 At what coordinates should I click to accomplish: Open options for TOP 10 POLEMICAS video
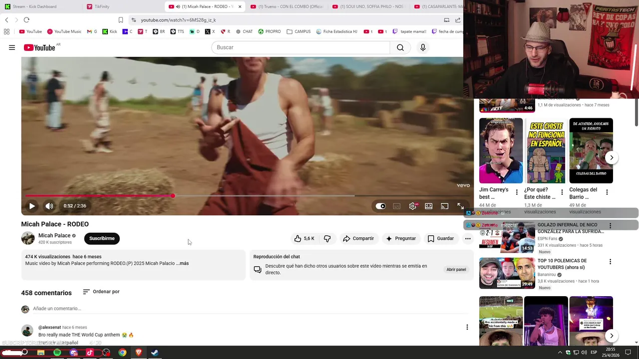[x=610, y=261]
